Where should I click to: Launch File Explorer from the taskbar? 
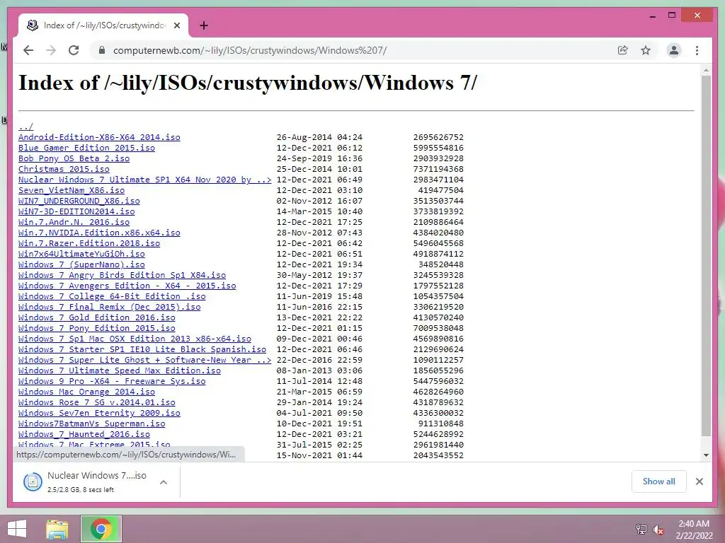coord(57,529)
